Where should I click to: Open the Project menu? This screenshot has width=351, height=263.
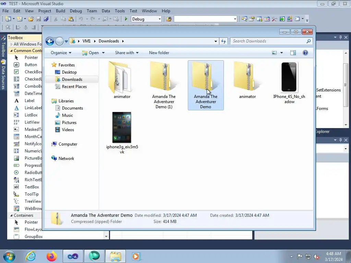45,11
